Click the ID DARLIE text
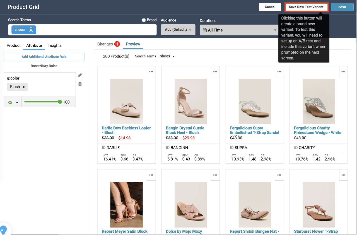357x235 pixels. tap(111, 148)
